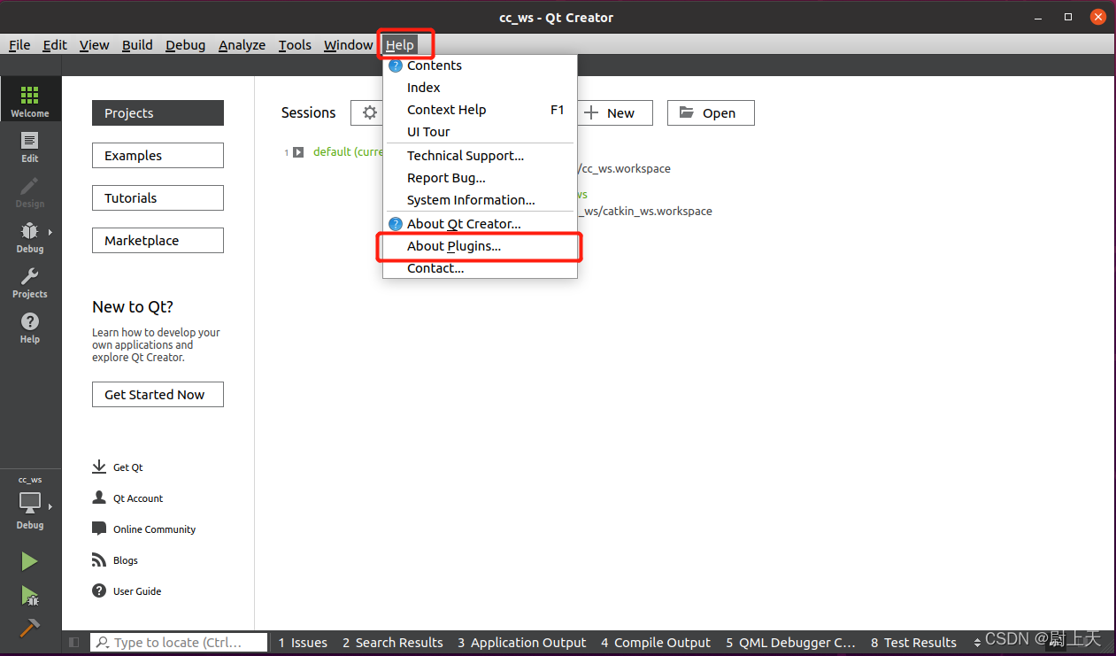This screenshot has width=1116, height=656.
Task: Select the default (current session) entry
Action: coord(348,152)
